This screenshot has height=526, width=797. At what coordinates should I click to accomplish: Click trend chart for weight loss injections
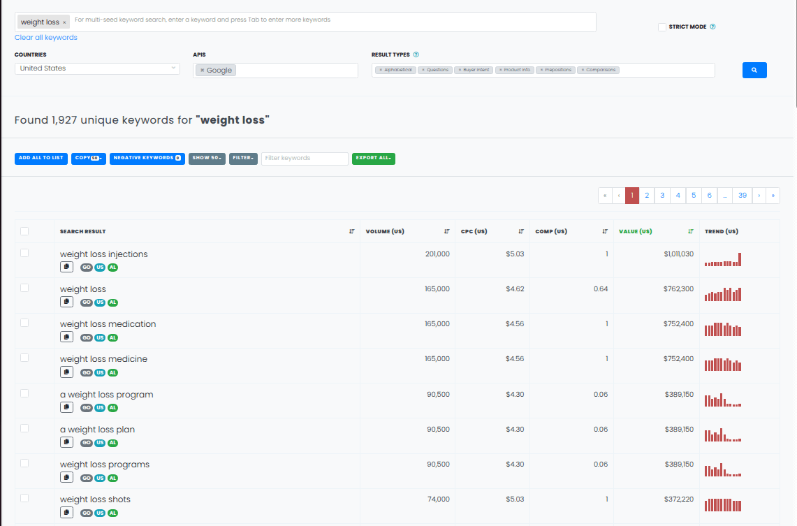[723, 260]
